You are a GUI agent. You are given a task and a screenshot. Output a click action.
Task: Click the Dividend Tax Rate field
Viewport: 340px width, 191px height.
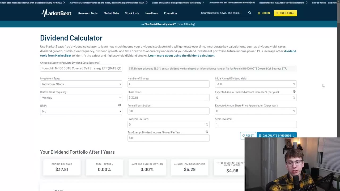click(x=168, y=124)
